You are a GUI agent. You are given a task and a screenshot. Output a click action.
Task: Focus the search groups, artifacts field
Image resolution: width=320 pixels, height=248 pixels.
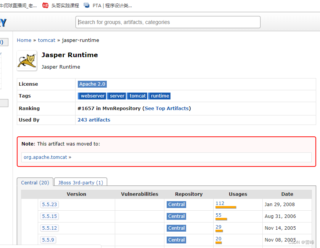pyautogui.click(x=168, y=22)
